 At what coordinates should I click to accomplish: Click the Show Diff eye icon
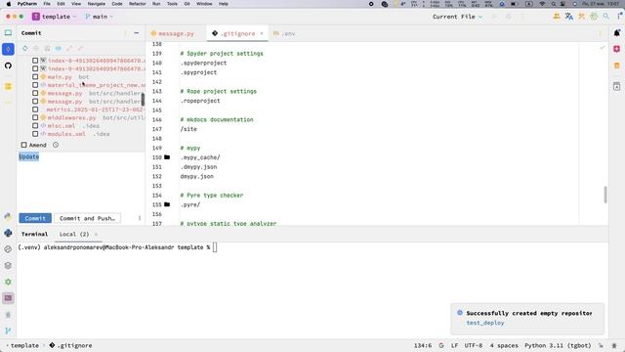tap(59, 48)
